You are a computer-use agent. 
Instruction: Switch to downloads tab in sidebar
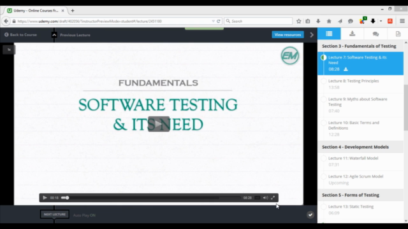tap(353, 34)
